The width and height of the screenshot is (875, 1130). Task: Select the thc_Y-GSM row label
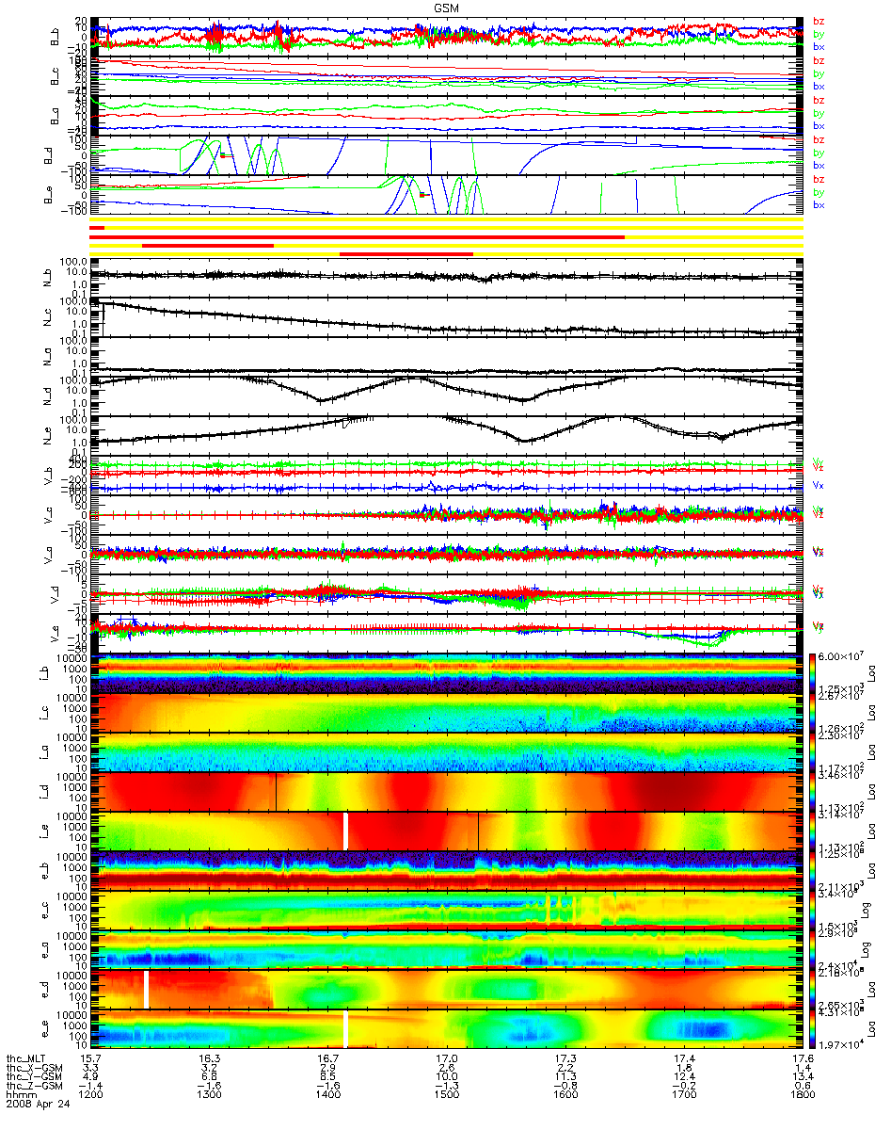pos(34,1077)
